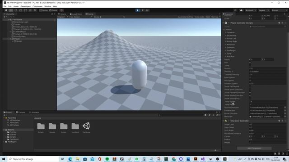Screen dimensions: 289x162
Task: Toggle Show Forward Direction checkbox
Action: click(x=250, y=93)
